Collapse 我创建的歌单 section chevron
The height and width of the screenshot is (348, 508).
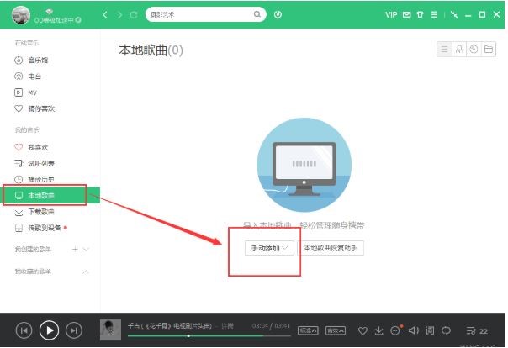(x=86, y=250)
